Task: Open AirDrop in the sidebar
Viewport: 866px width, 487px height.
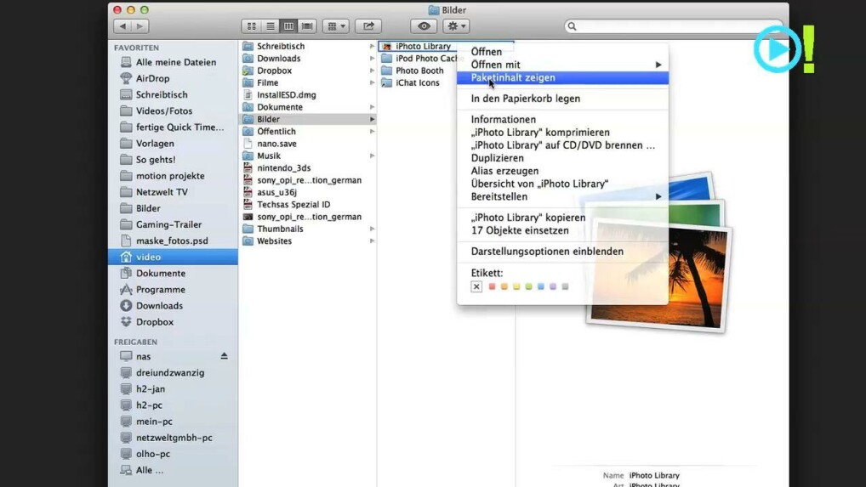Action: click(x=152, y=78)
